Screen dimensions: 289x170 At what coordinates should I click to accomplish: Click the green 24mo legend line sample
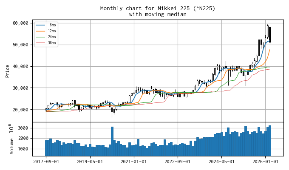pos(40,37)
